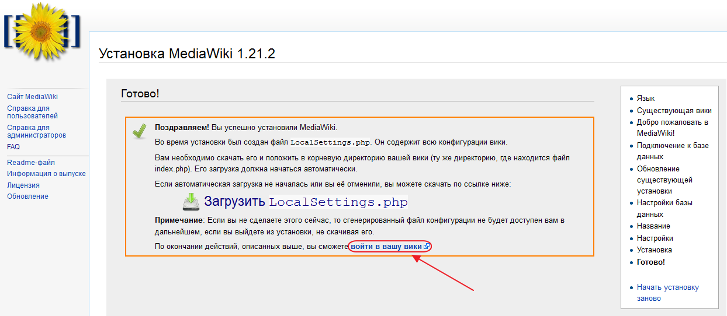
Task: Select the Настройки step in the list
Action: (655, 238)
